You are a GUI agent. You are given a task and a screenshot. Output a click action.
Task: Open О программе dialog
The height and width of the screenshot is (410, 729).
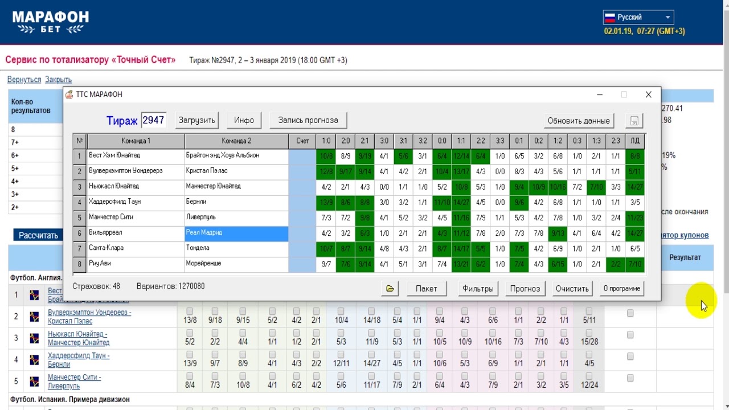coord(622,289)
